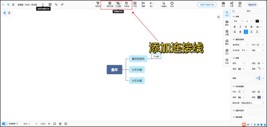The image size is (267, 127).
Task: Toggle bold formatting
Action: click(235, 27)
